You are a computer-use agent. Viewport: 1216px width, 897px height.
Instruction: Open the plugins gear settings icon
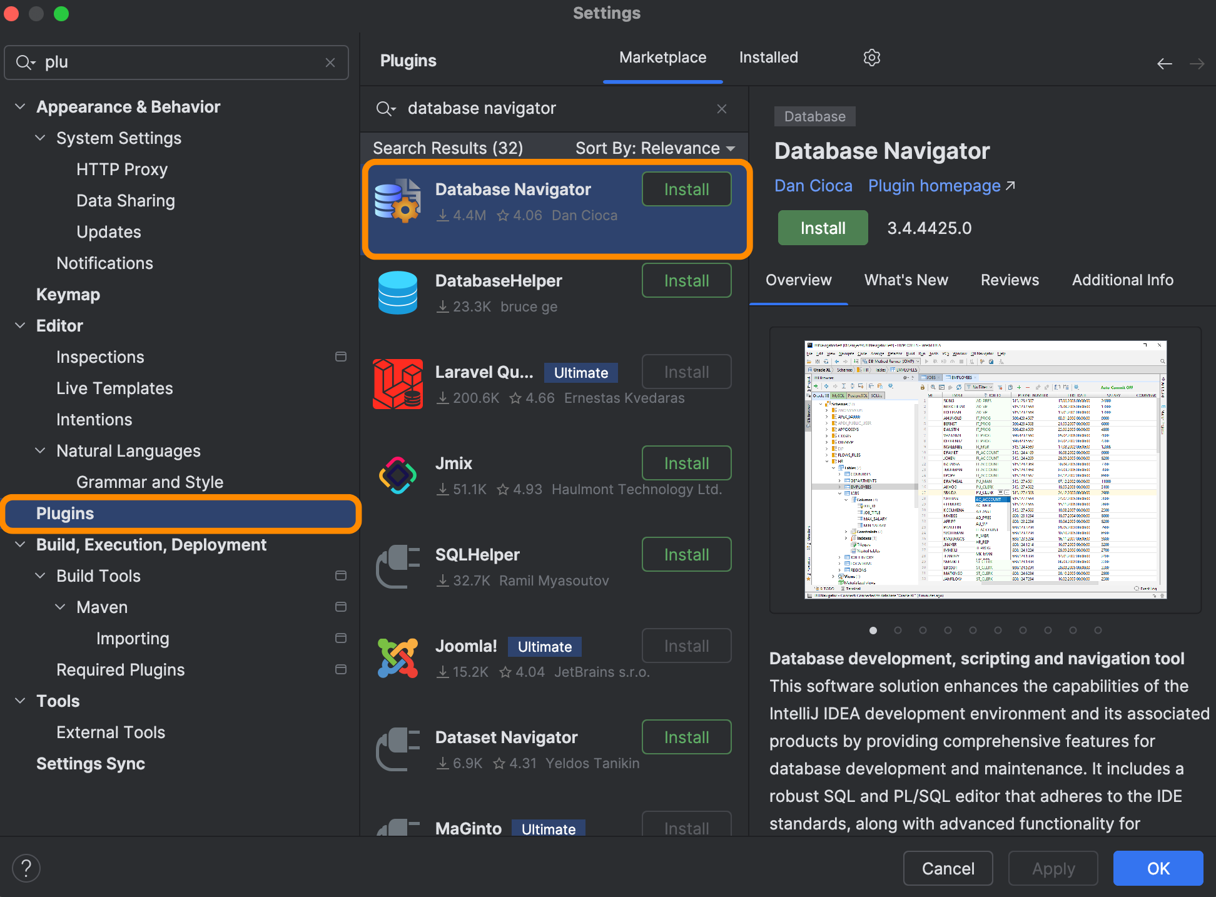pos(871,58)
